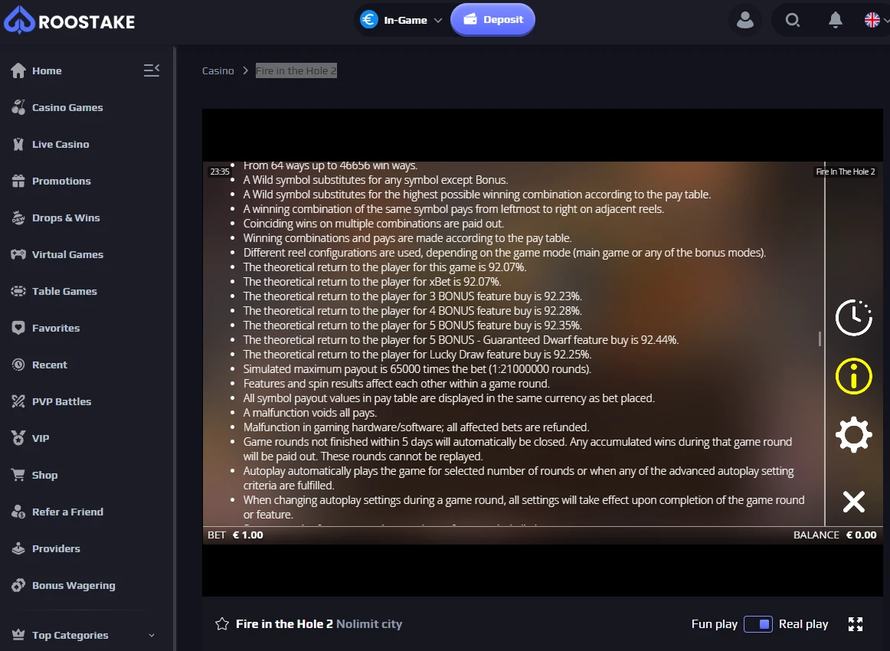Click the Shop cart icon

18,475
